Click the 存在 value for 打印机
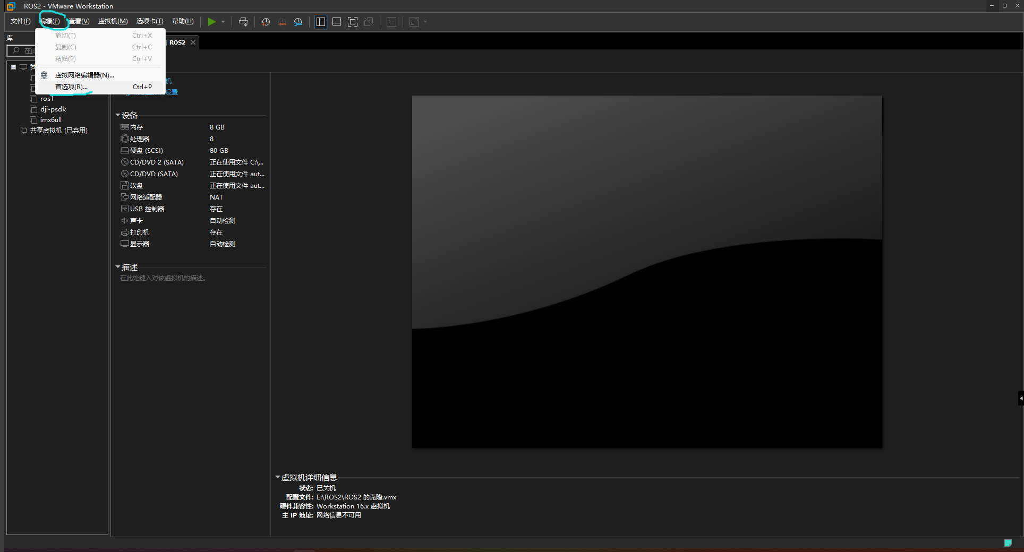Screen dimensions: 1024x552 tap(216, 232)
